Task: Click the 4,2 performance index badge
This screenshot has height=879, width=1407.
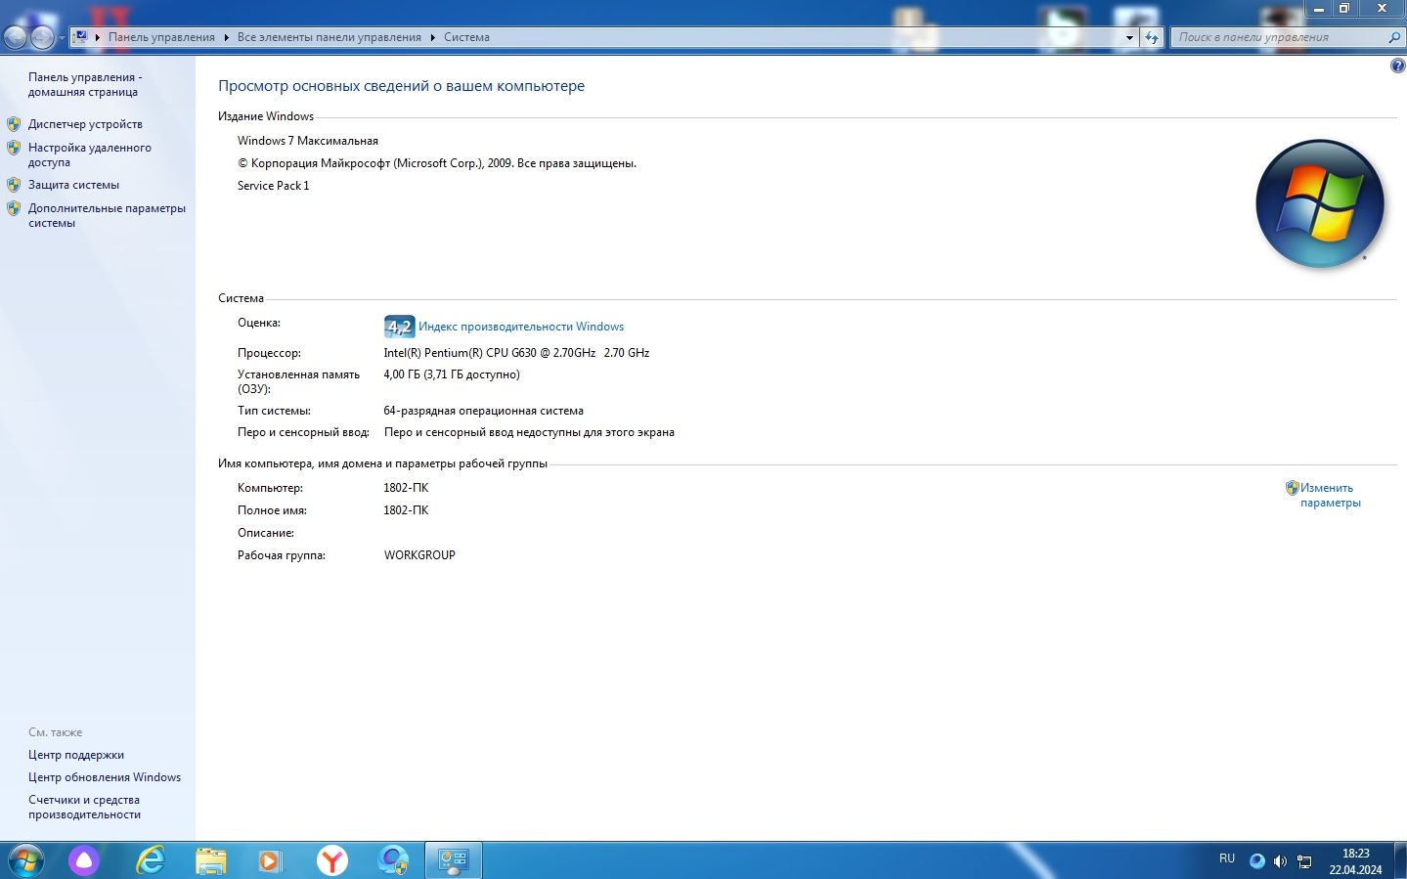Action: [x=399, y=327]
